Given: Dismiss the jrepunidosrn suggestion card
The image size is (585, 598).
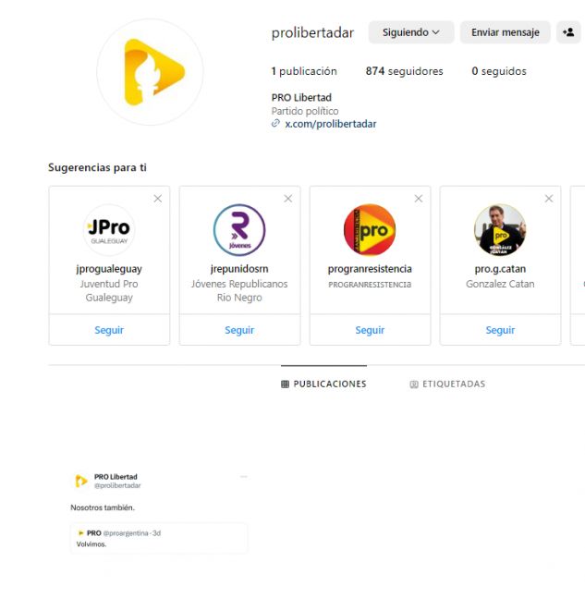Looking at the screenshot, I should [x=288, y=199].
